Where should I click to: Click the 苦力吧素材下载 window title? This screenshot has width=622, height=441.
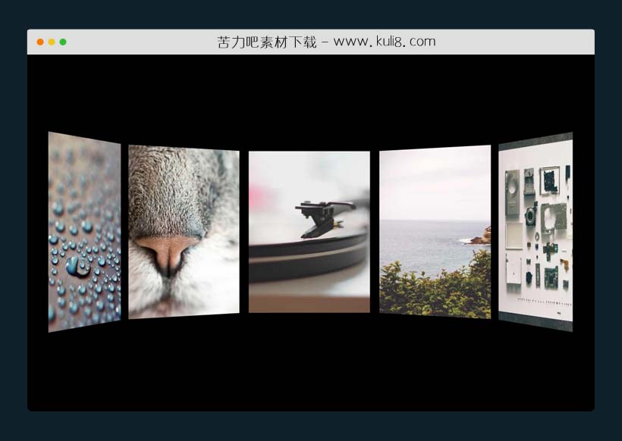[266, 42]
